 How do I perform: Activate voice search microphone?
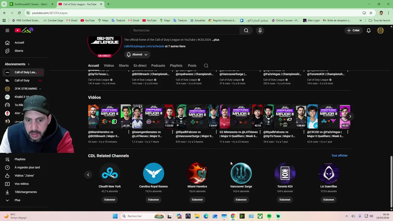260,30
